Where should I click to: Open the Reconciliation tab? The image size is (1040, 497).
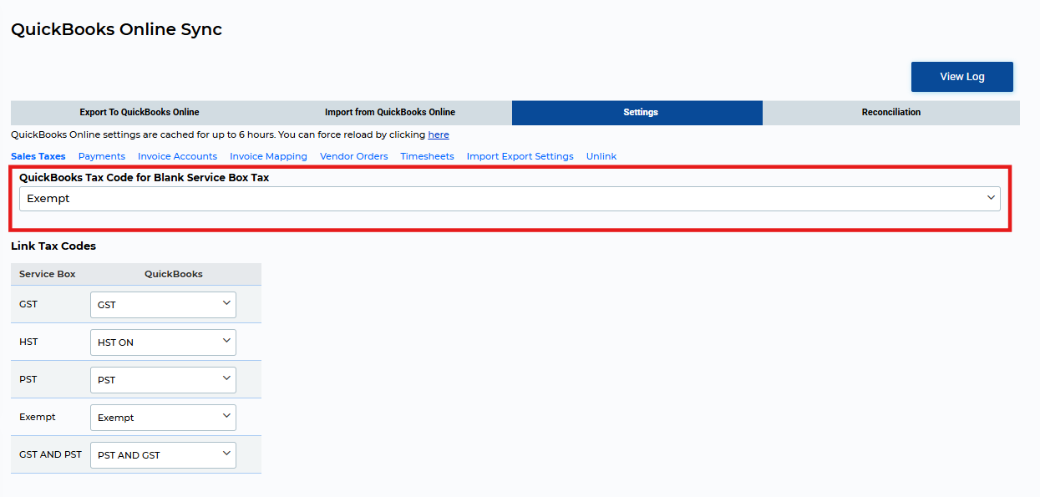coord(891,112)
